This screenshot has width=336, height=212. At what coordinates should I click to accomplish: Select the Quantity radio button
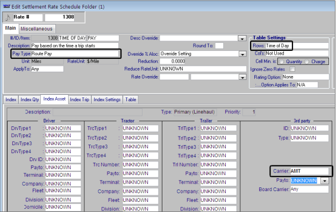coord(281,62)
